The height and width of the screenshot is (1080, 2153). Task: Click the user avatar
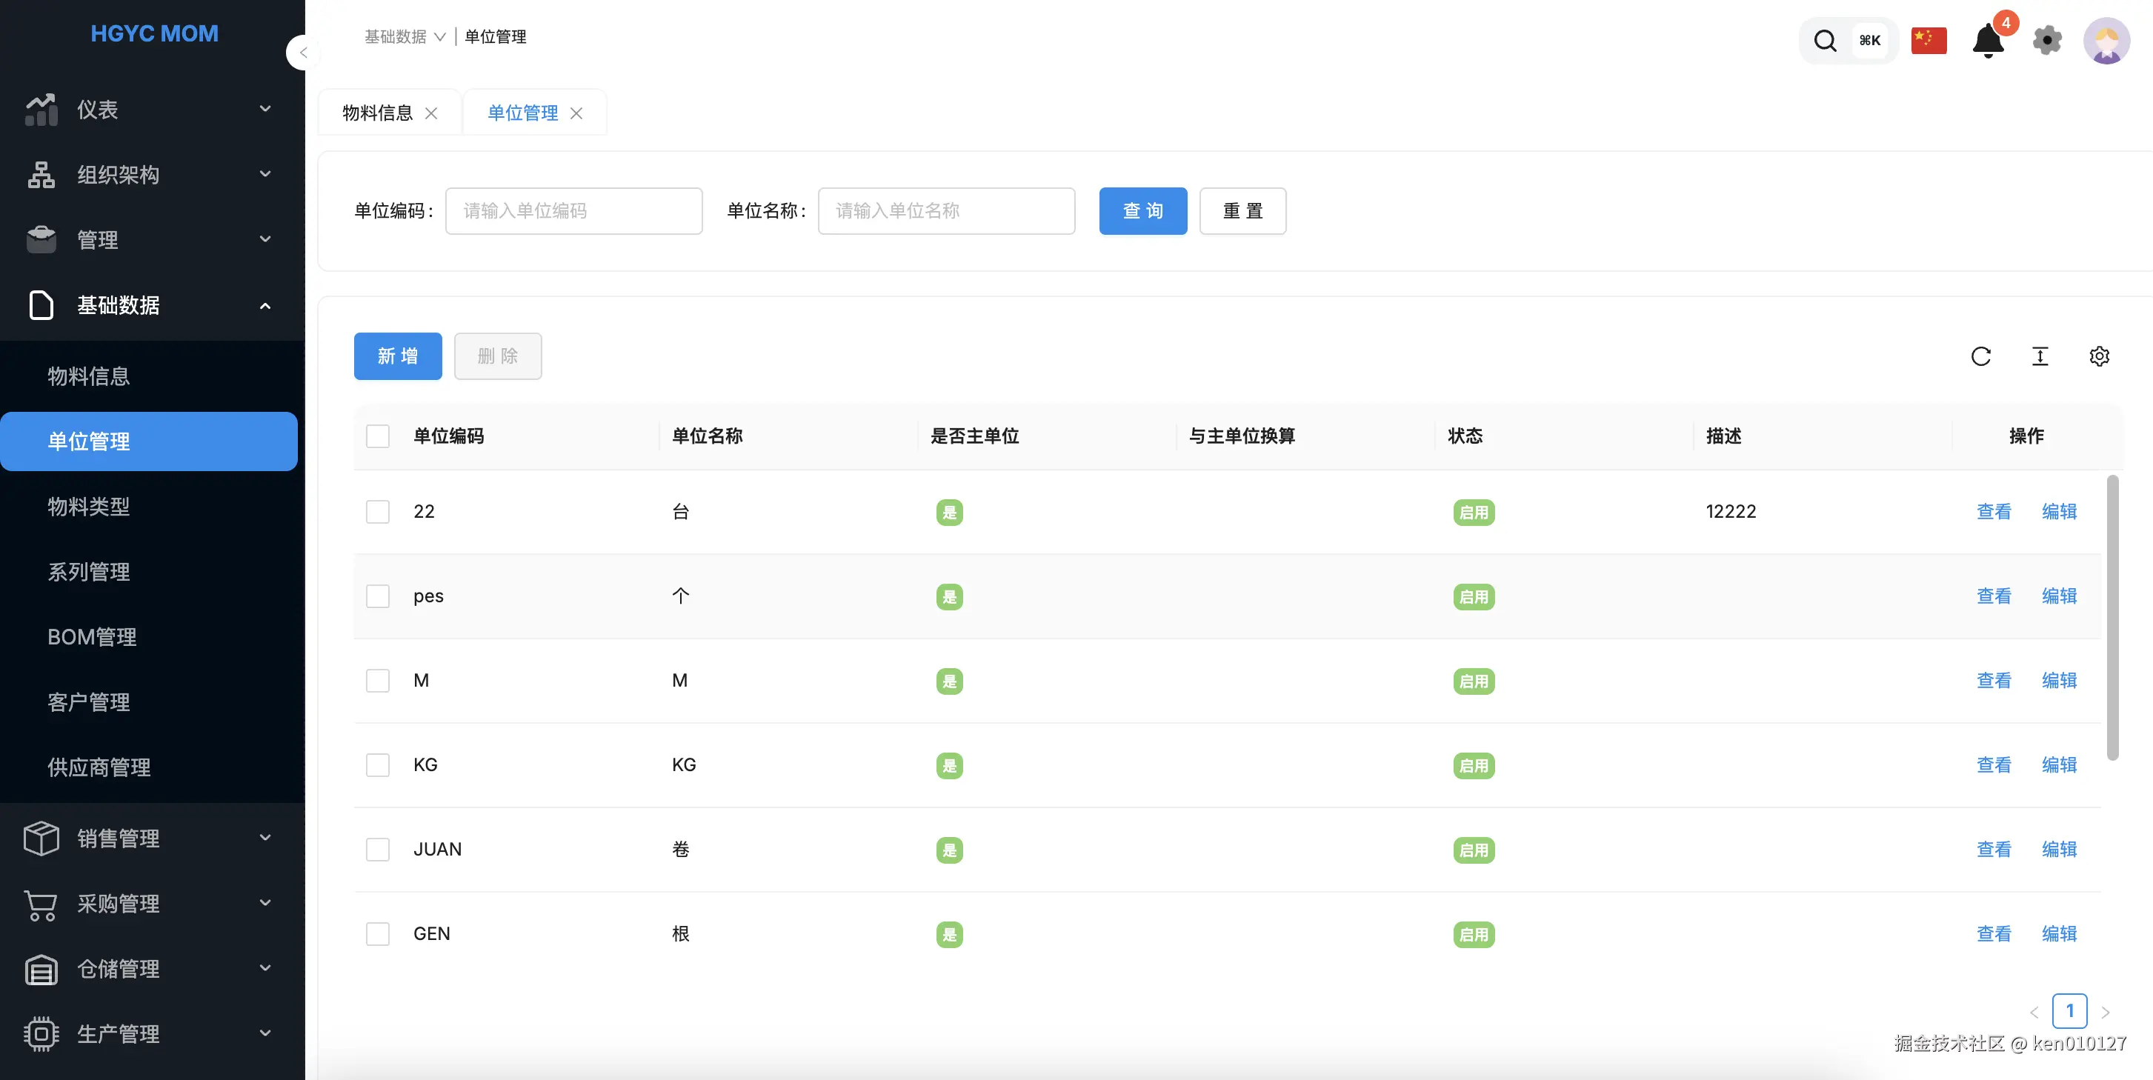(2106, 40)
